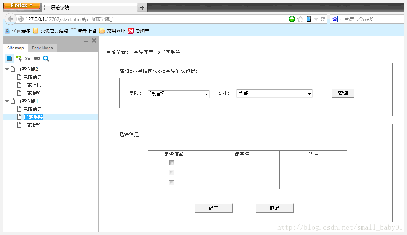Open the 专业 全部 dropdown

tap(275, 94)
